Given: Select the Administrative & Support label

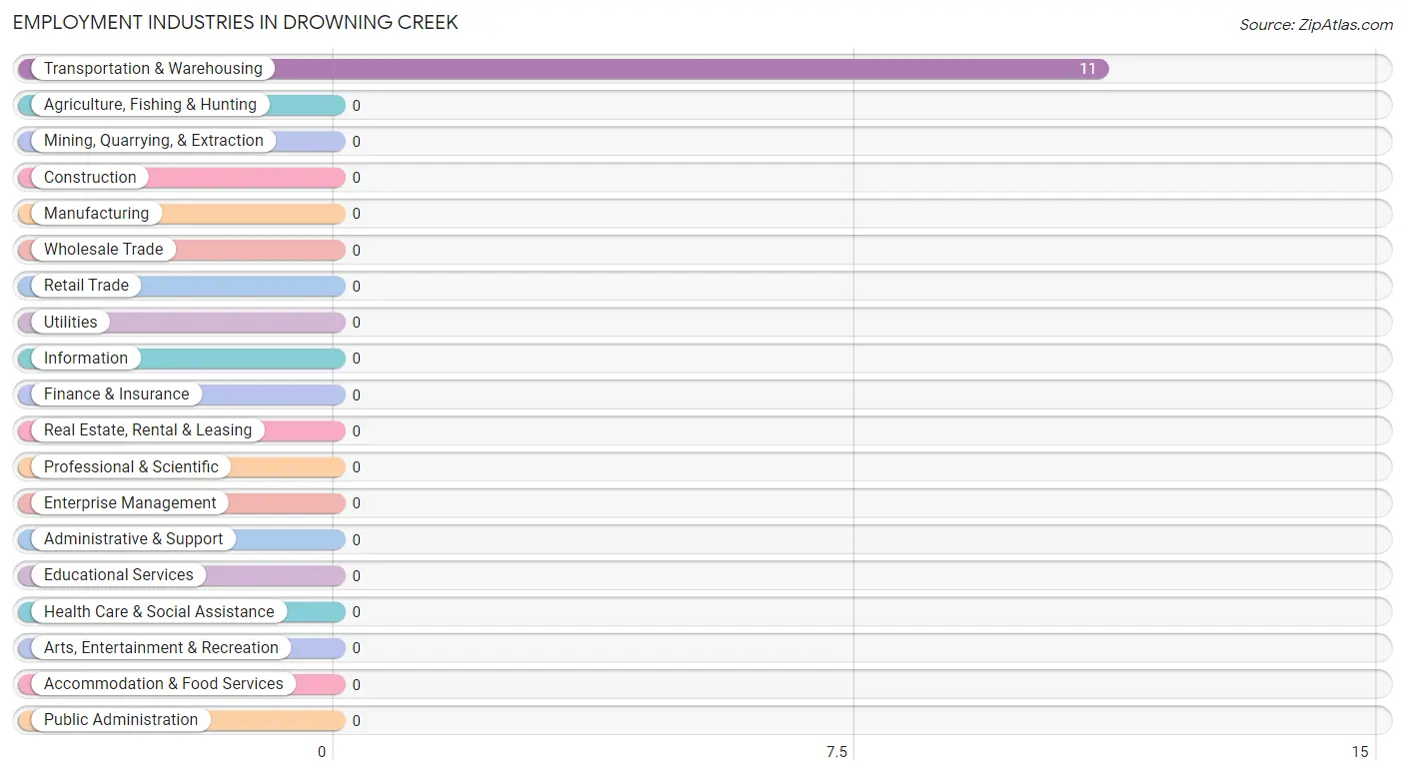Looking at the screenshot, I should tap(133, 539).
